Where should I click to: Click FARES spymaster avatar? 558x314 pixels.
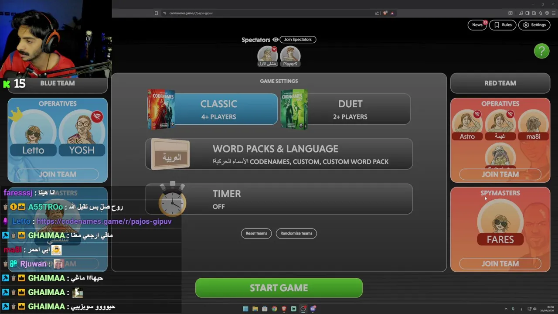pyautogui.click(x=500, y=221)
